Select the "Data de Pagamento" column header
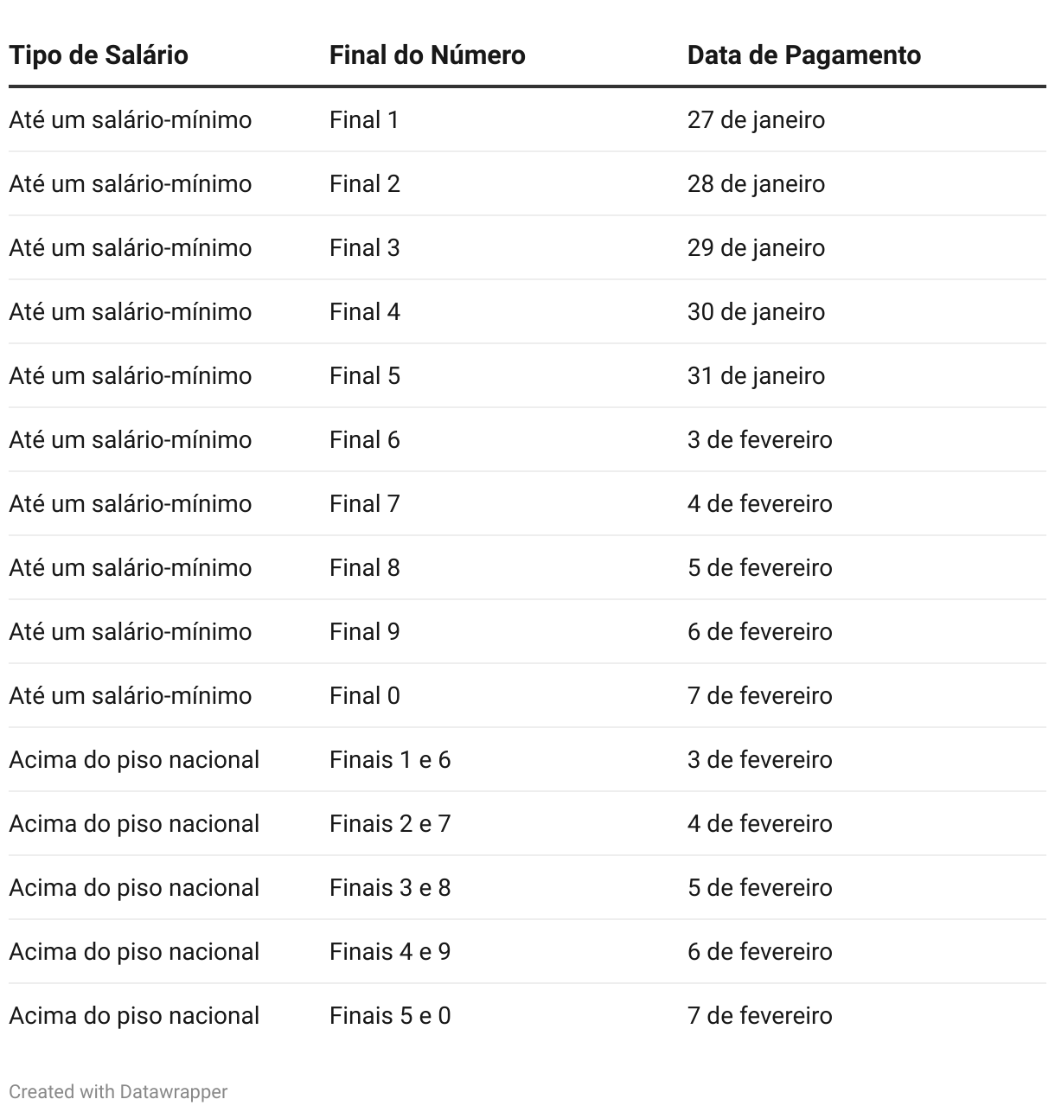Image resolution: width=1055 pixels, height=1112 pixels. 803,55
